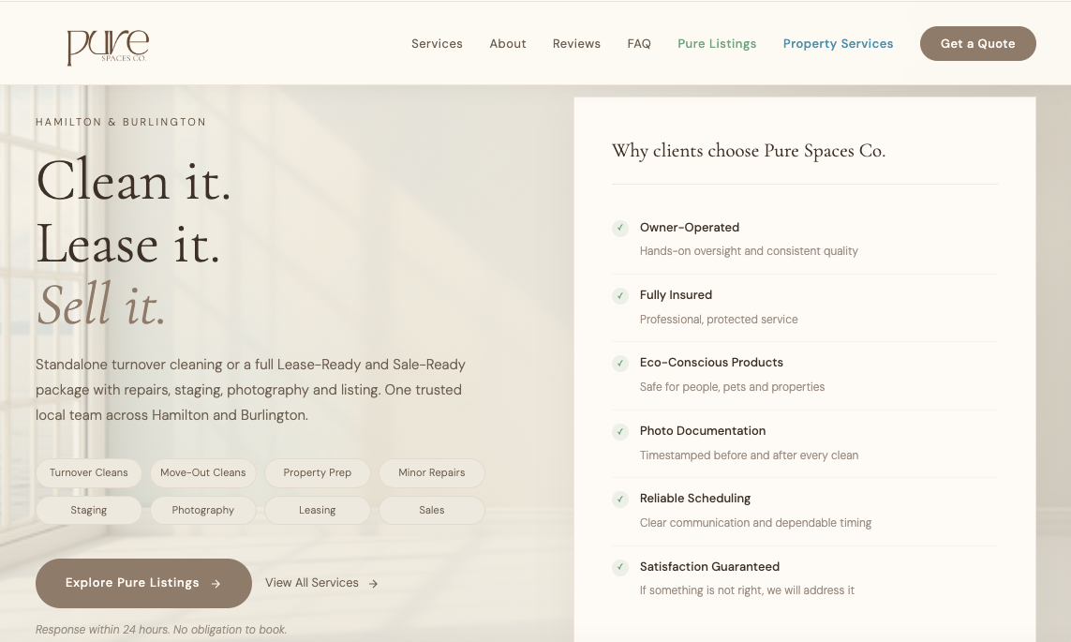Click the Pure Spaces Co. logo
This screenshot has width=1071, height=642.
tap(108, 47)
